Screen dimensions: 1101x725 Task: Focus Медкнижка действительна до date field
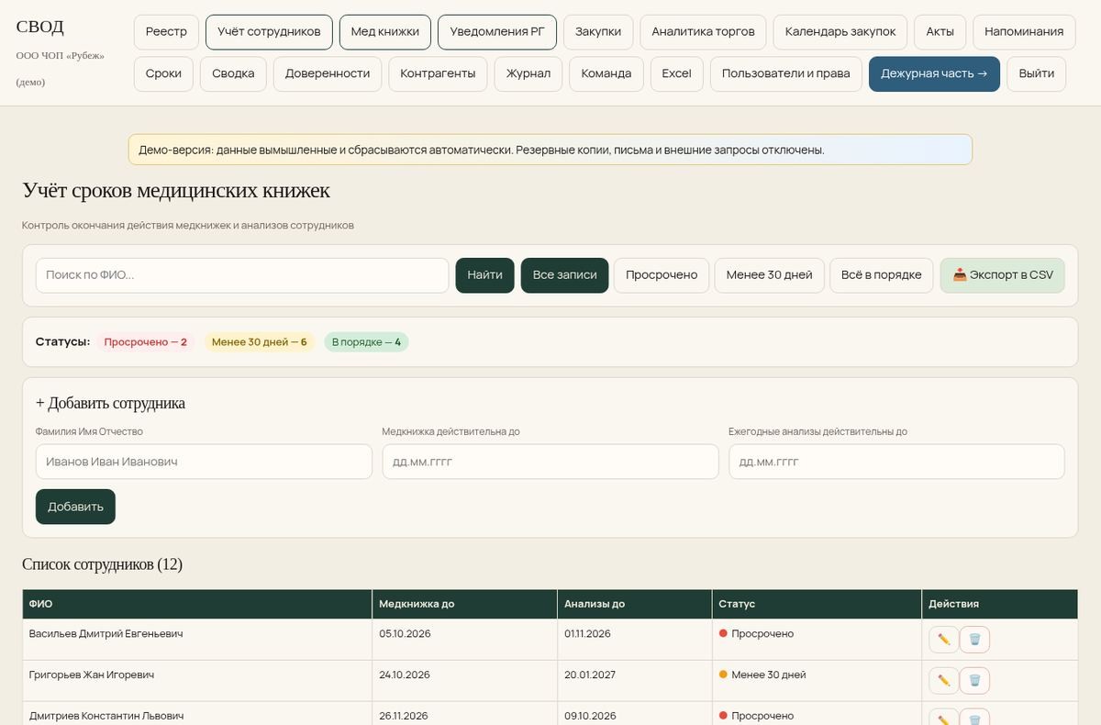550,462
